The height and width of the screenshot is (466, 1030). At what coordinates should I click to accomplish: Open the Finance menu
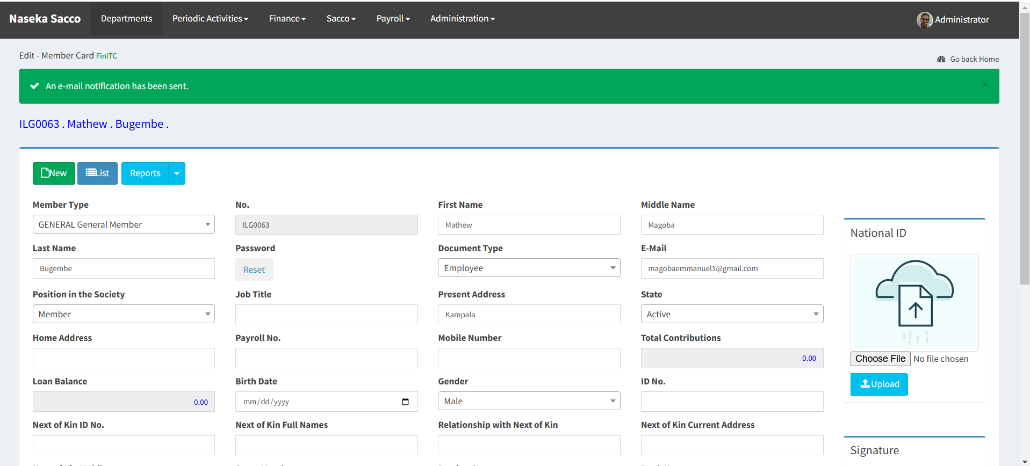287,19
